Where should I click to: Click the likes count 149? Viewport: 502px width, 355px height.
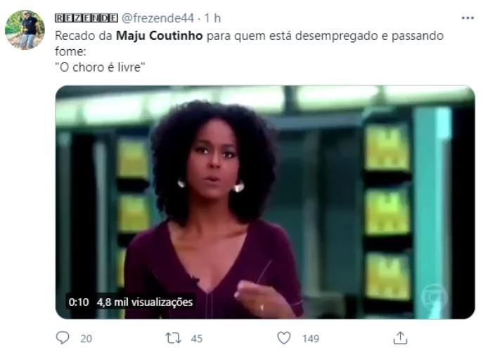311,339
